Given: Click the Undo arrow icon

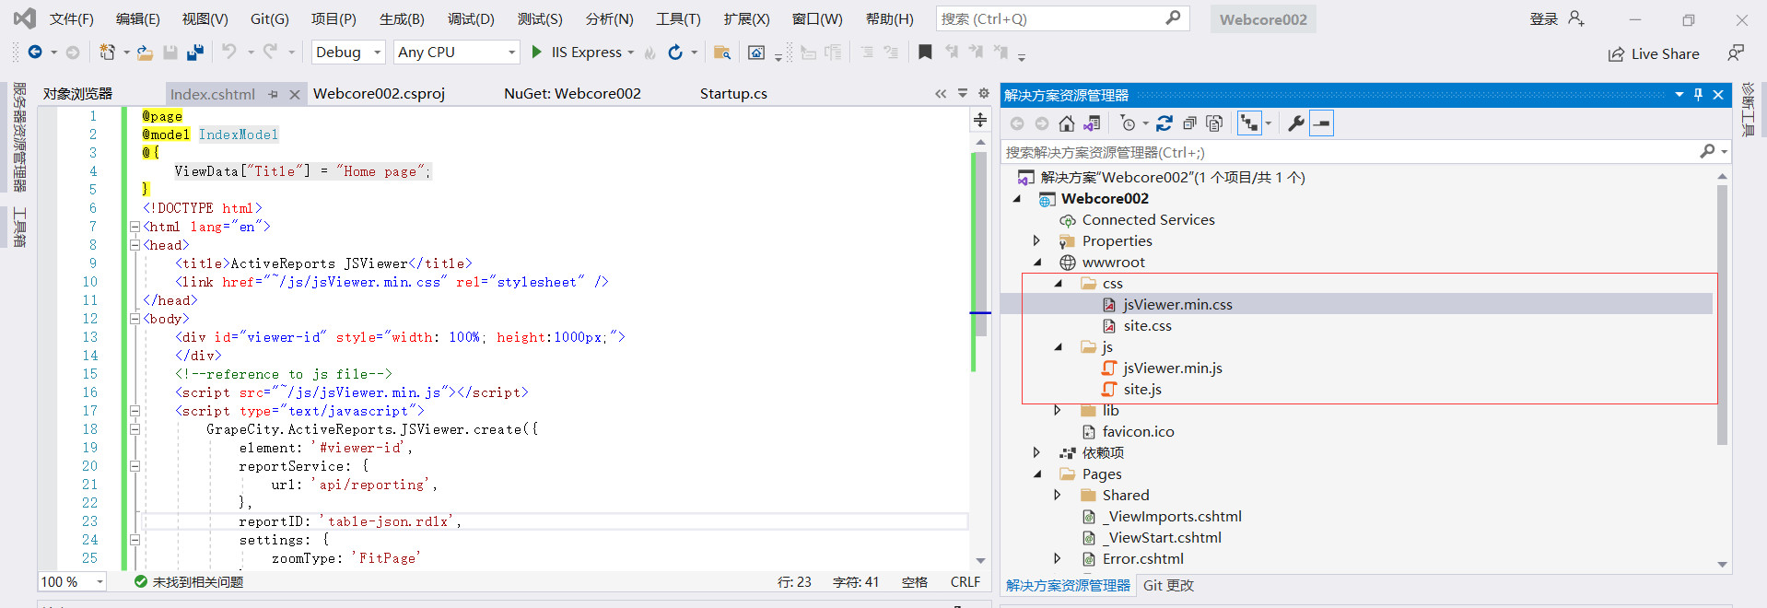Looking at the screenshot, I should pyautogui.click(x=228, y=53).
